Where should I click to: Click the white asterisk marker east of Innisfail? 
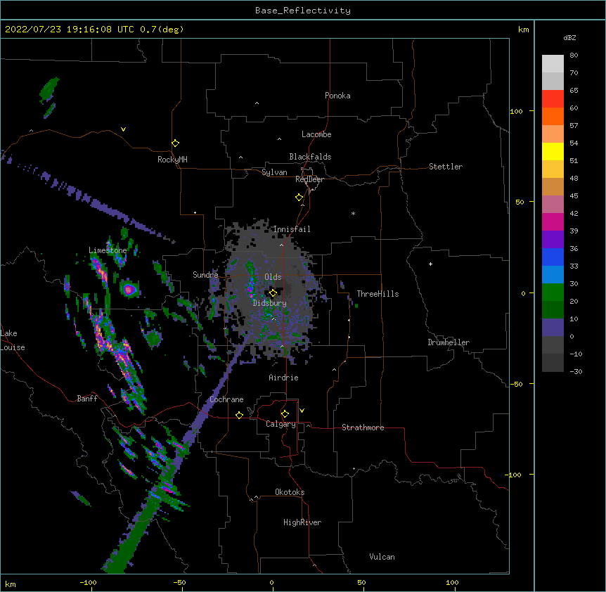pyautogui.click(x=353, y=213)
